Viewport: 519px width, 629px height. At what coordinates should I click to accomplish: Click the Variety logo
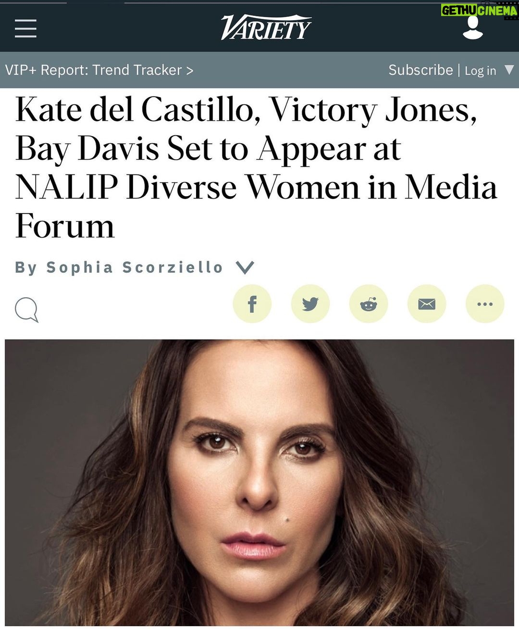(266, 28)
